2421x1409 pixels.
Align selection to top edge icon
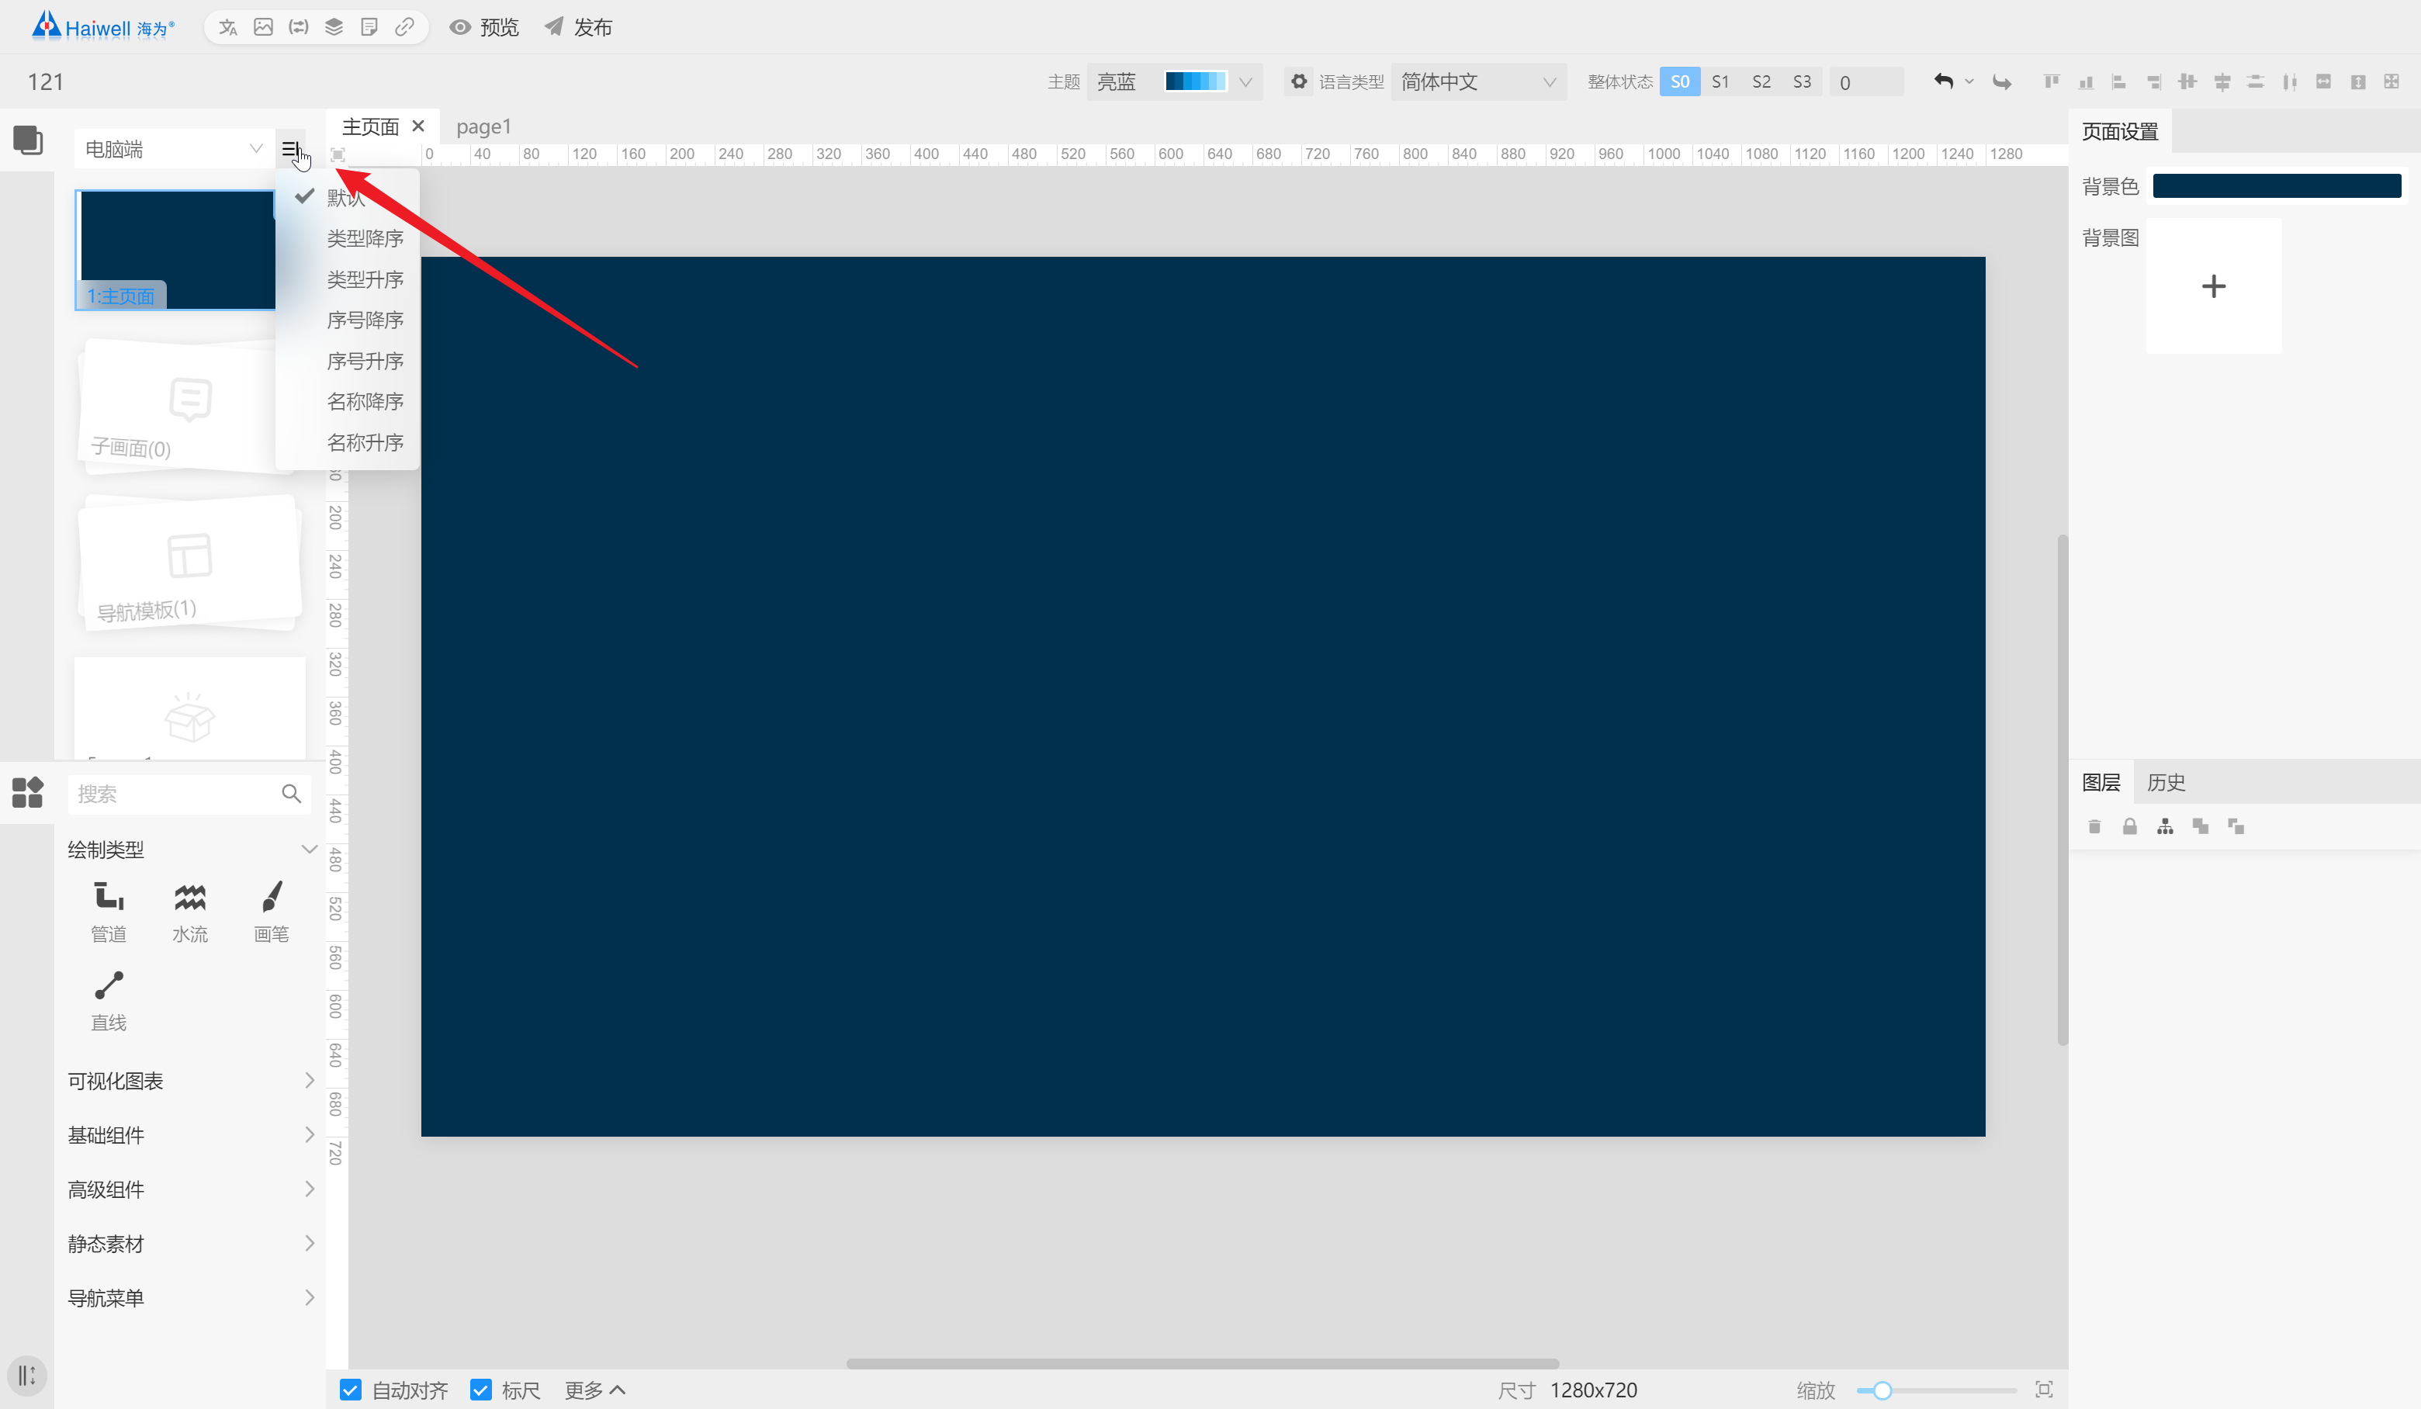2051,81
